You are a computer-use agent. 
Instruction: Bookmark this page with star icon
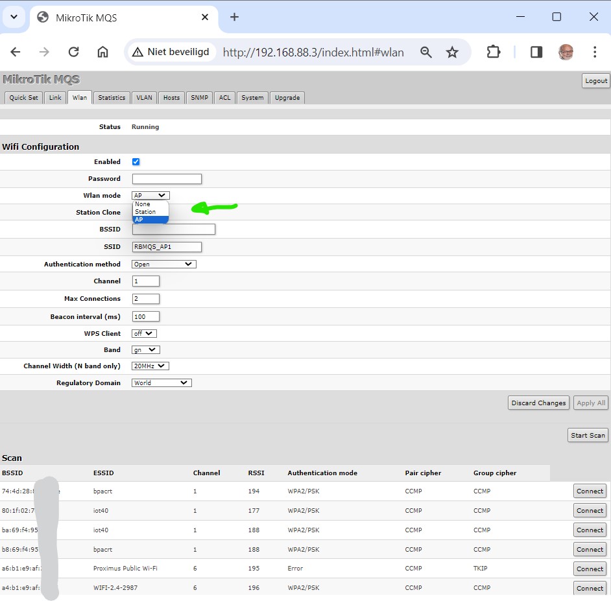(452, 53)
